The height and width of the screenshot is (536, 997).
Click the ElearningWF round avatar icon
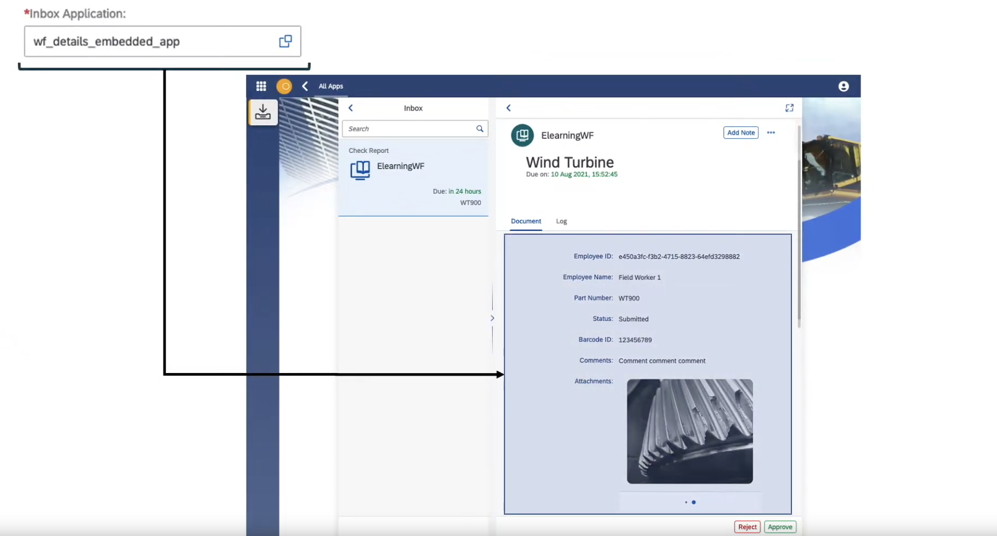pyautogui.click(x=522, y=135)
